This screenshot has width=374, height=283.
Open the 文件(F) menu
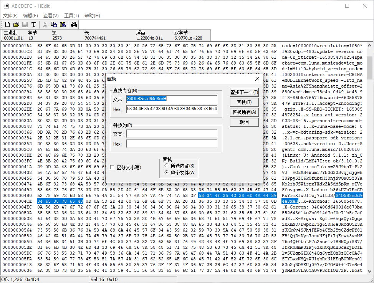point(10,15)
